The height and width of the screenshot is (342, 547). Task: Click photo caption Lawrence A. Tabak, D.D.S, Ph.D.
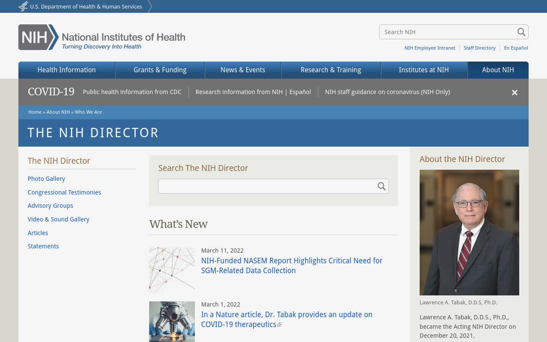(x=458, y=302)
